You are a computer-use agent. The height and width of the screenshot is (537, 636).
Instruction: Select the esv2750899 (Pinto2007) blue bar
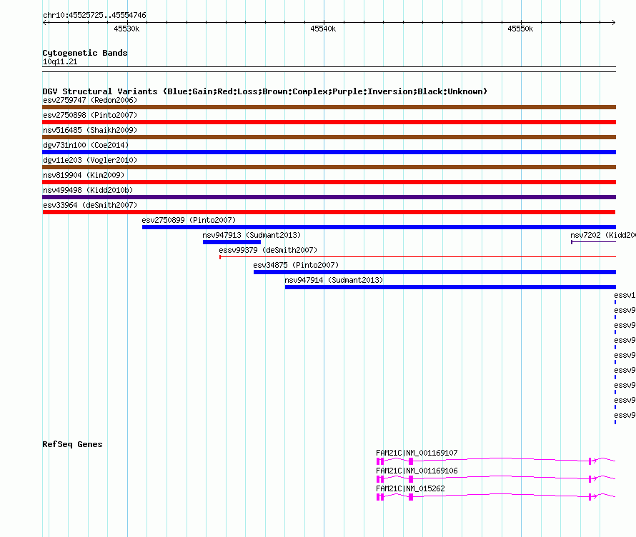pyautogui.click(x=379, y=227)
